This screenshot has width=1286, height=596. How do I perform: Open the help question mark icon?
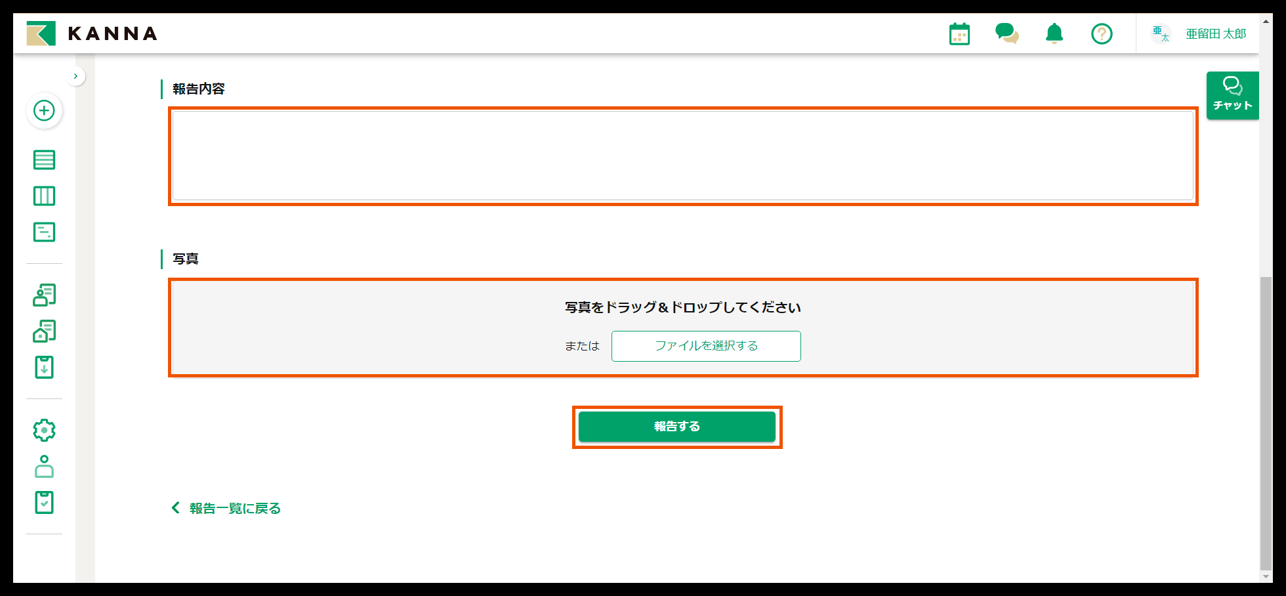1102,33
